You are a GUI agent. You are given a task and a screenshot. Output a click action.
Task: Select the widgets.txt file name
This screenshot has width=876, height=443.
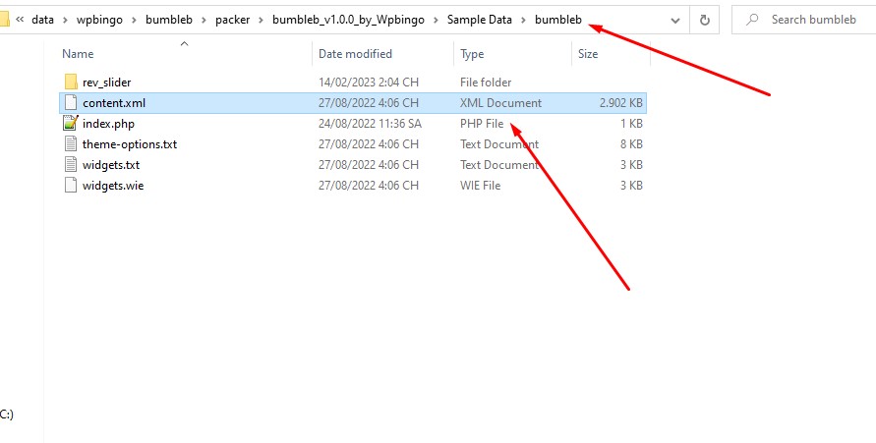tap(111, 165)
